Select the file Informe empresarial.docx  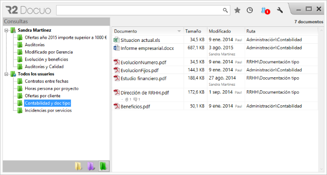pyautogui.click(x=147, y=48)
